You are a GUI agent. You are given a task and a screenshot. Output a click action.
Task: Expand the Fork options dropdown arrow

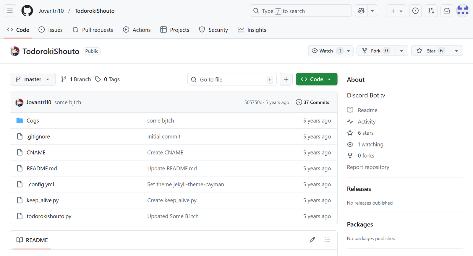401,51
